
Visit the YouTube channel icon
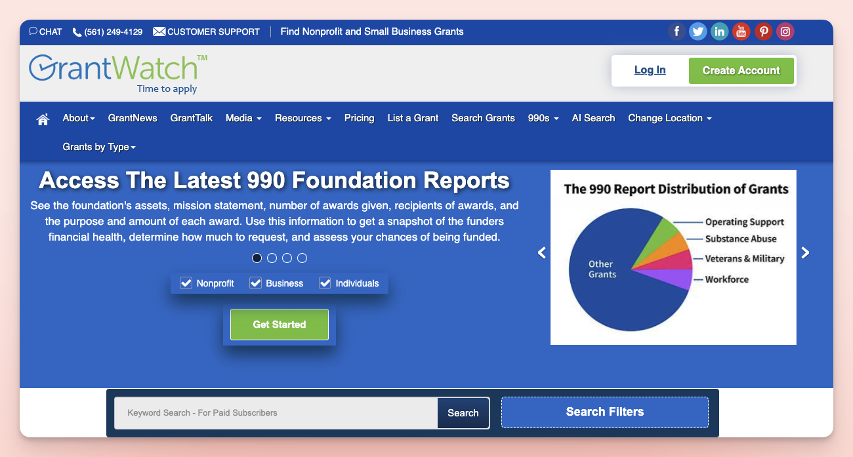click(x=741, y=31)
